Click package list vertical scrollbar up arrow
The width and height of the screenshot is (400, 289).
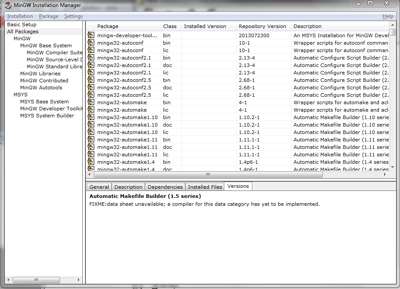[393, 25]
